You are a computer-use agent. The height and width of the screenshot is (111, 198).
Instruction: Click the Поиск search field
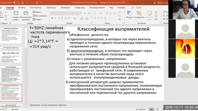pos(137,7)
